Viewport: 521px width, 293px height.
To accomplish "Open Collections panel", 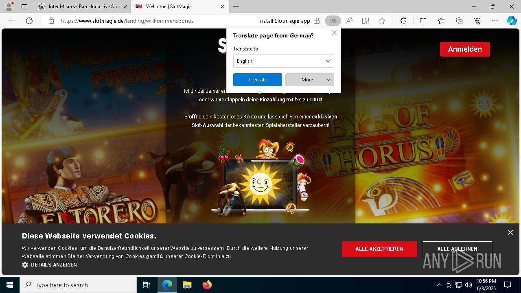I will (459, 21).
